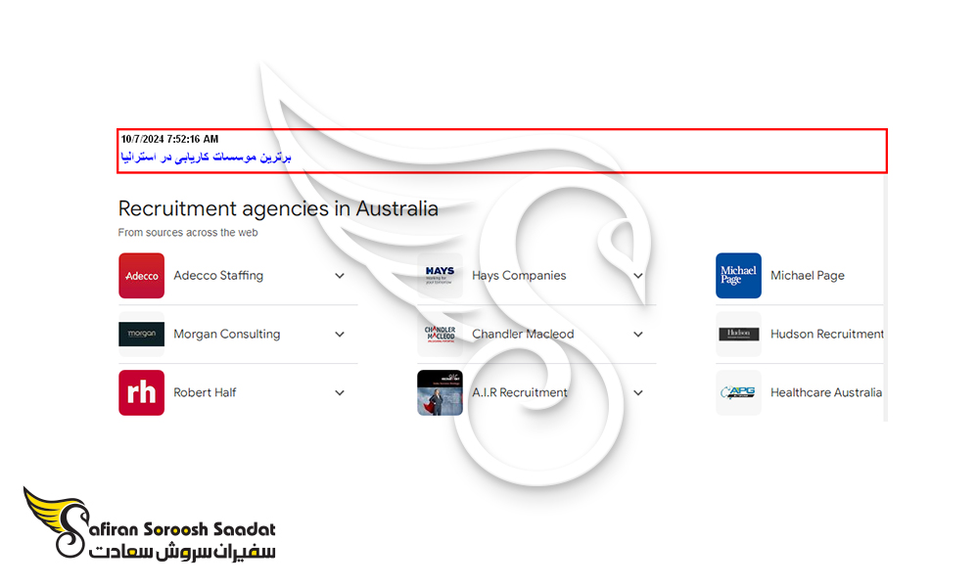This screenshot has width=979, height=587.
Task: Click the '10/7/2024 7:52:16 AM' timestamp
Action: point(169,139)
